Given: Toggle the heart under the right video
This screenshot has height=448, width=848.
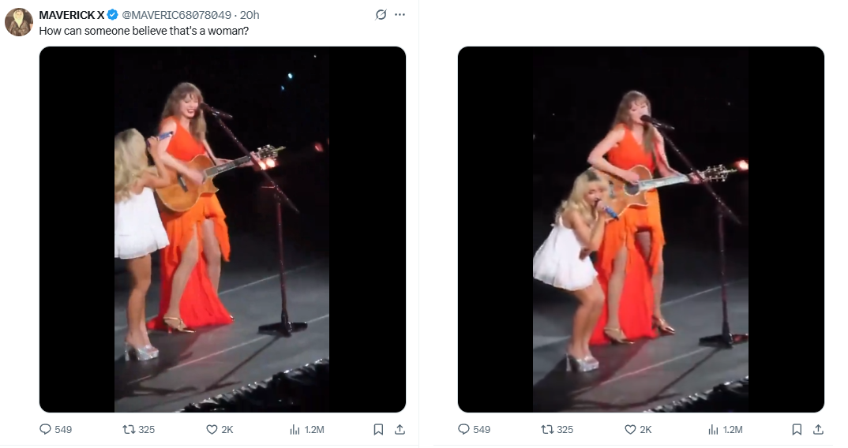Looking at the screenshot, I should (630, 429).
